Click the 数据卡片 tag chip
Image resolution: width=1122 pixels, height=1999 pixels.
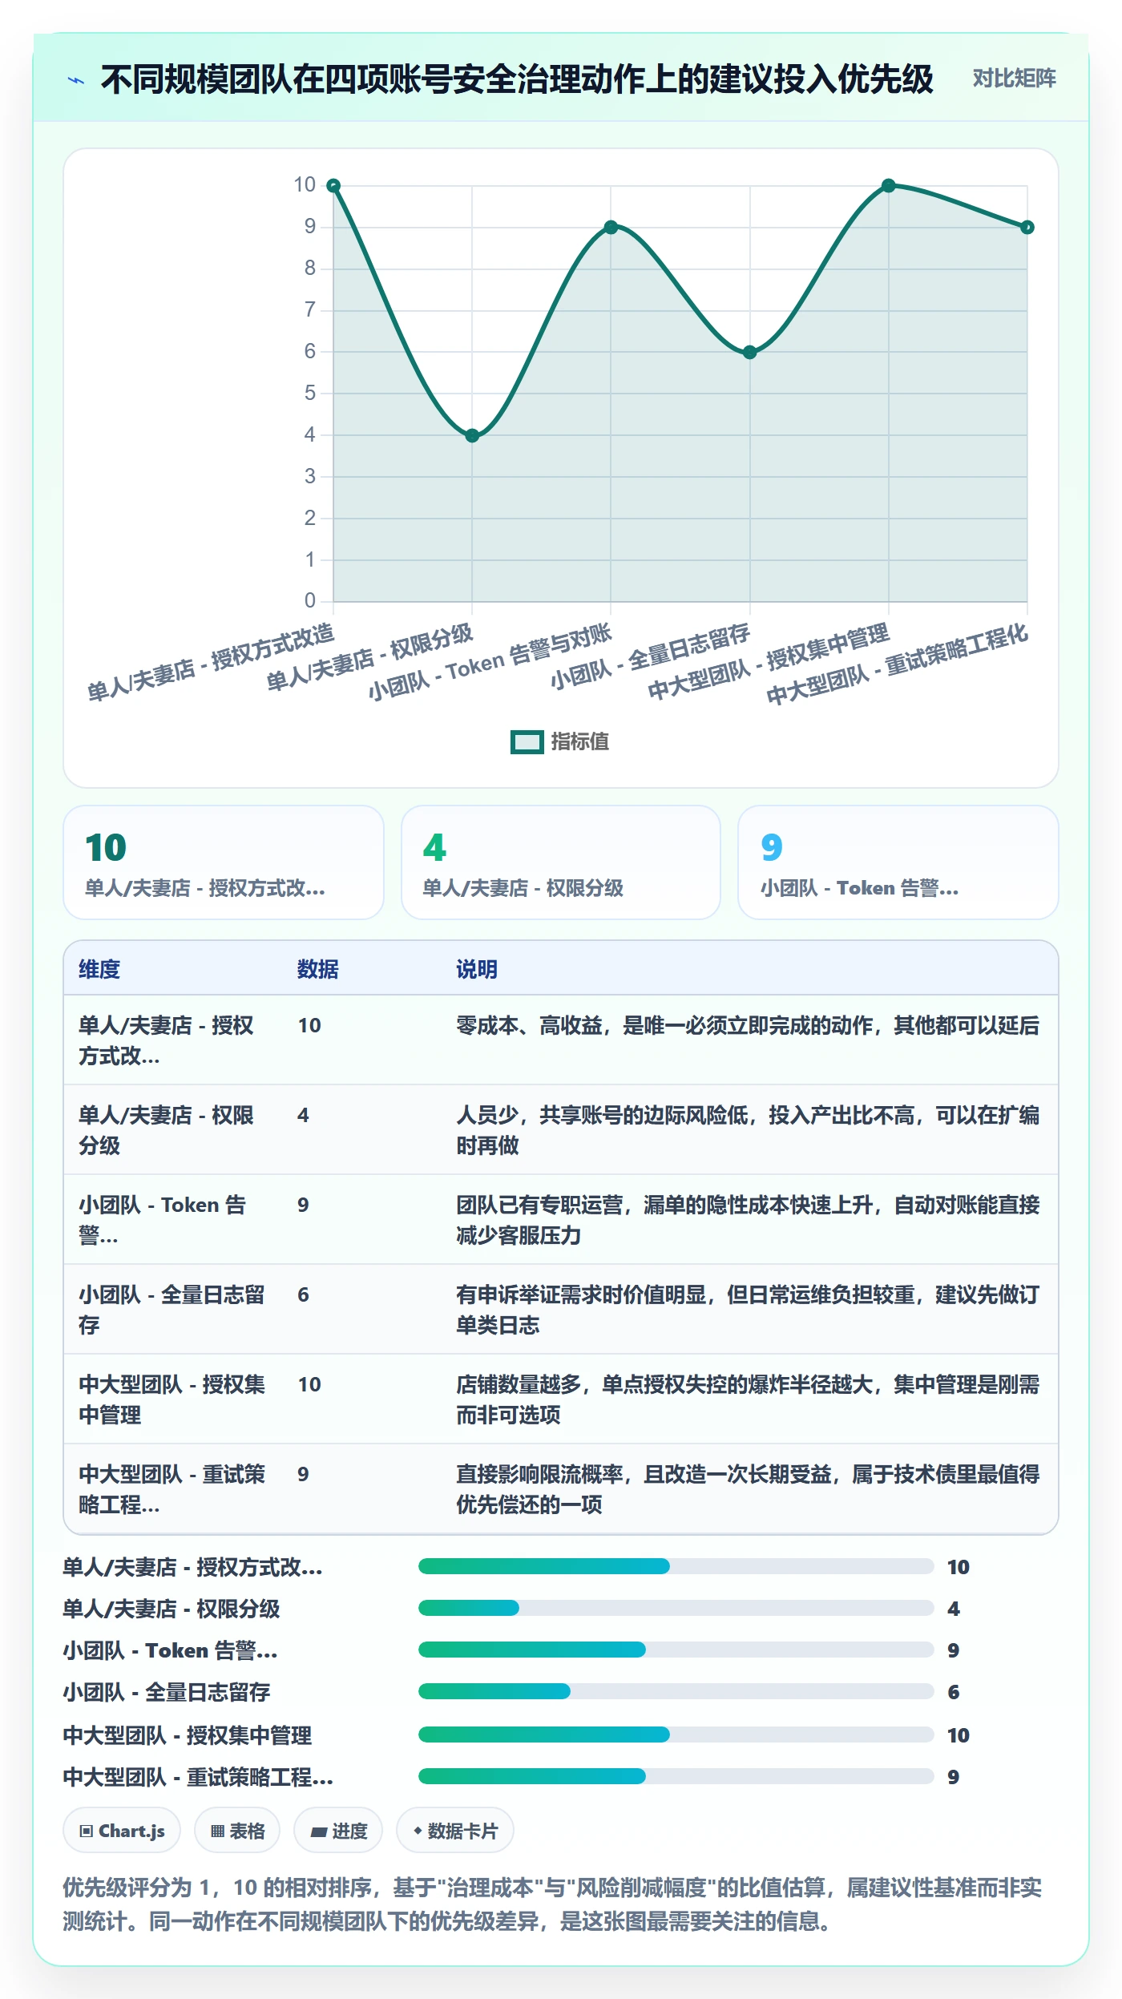[x=455, y=1831]
